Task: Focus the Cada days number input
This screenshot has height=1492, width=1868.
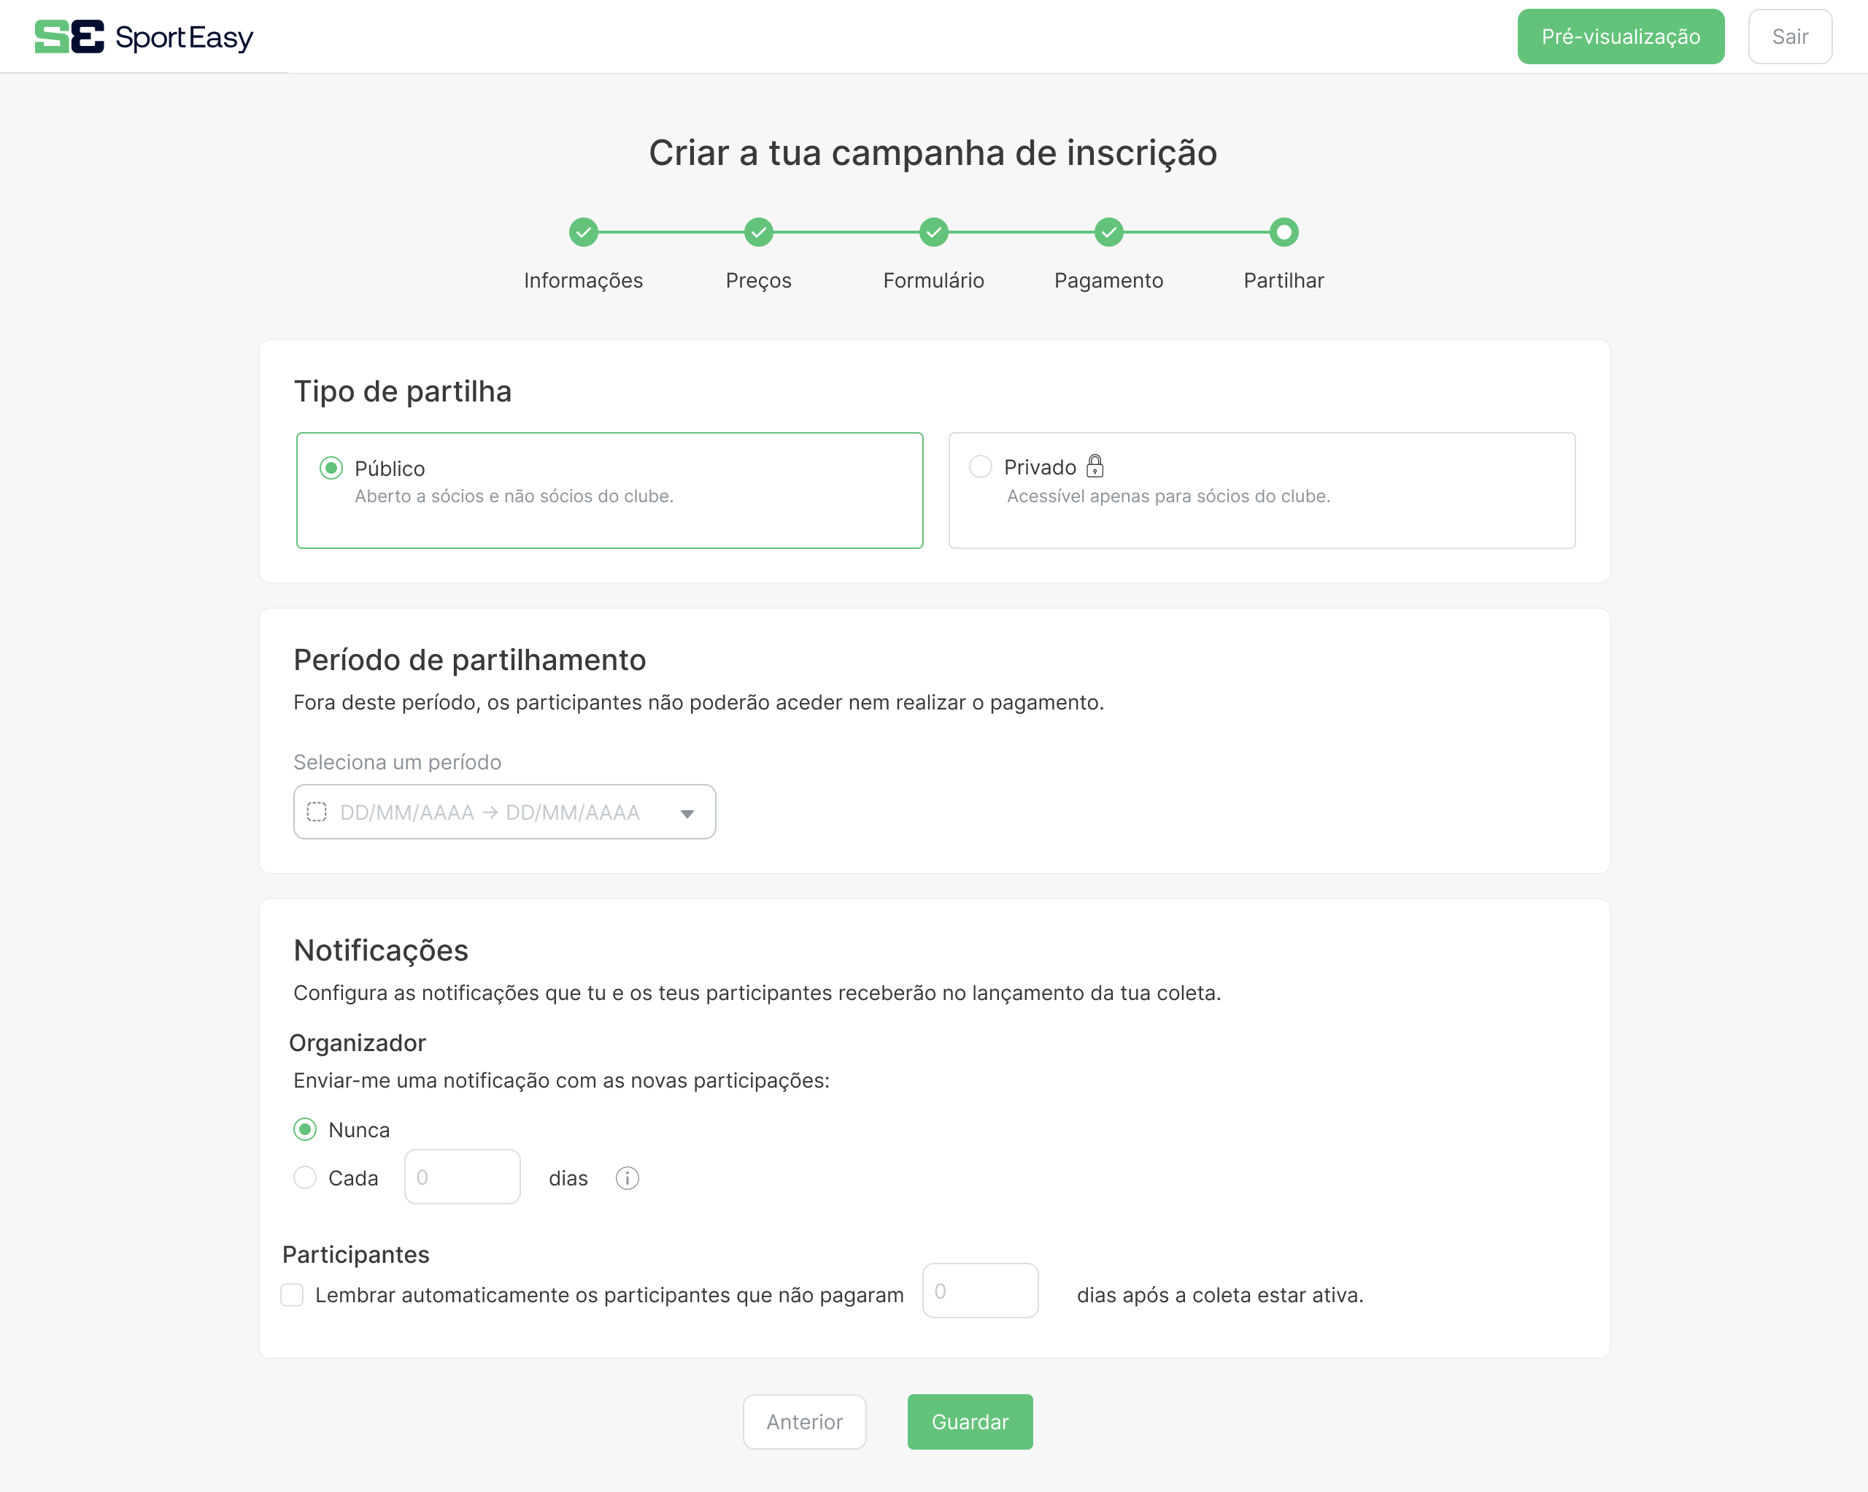Action: click(462, 1177)
